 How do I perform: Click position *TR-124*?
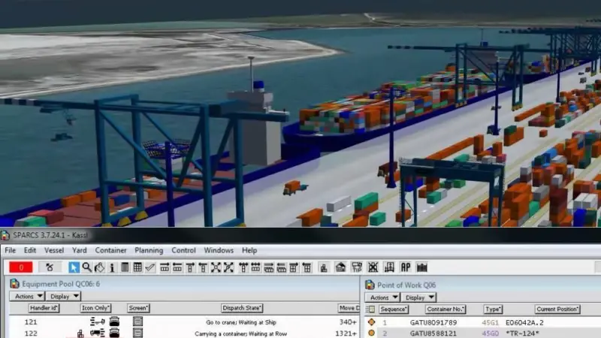522,333
